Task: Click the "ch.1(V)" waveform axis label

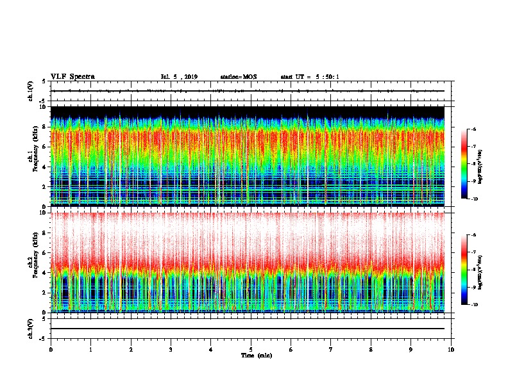Action: click(31, 91)
